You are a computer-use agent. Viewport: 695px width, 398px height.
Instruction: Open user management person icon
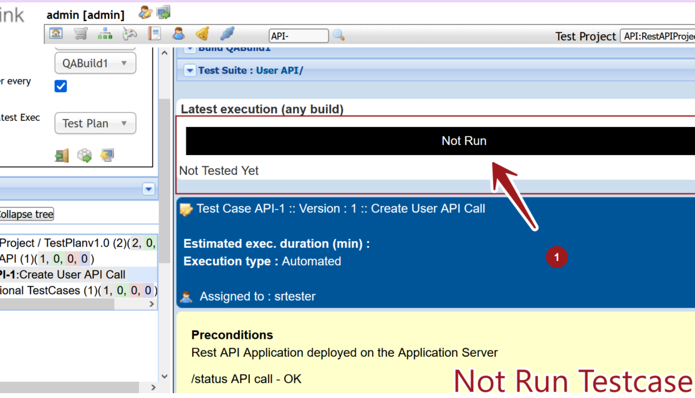[179, 34]
